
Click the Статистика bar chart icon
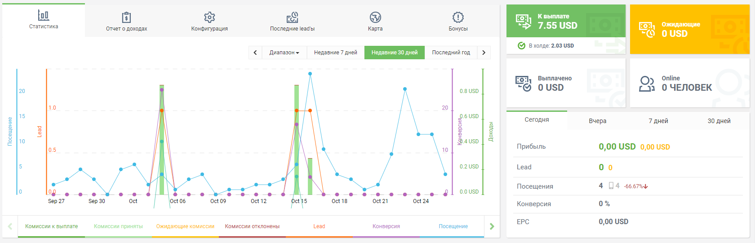43,15
